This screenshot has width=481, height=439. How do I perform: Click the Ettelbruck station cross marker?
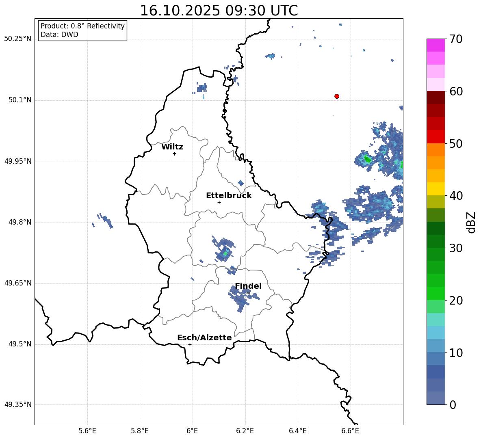point(219,202)
